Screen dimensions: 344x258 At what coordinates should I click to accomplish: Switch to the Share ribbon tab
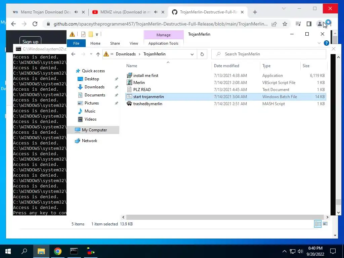point(115,43)
